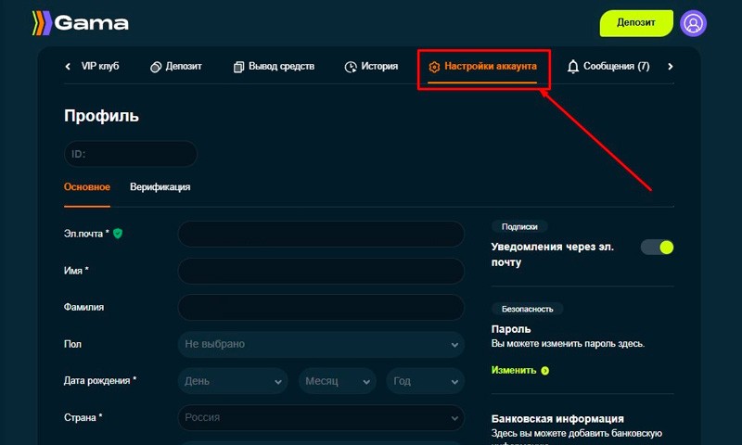Expand the Пол dropdown
This screenshot has width=742, height=445.
pos(320,344)
